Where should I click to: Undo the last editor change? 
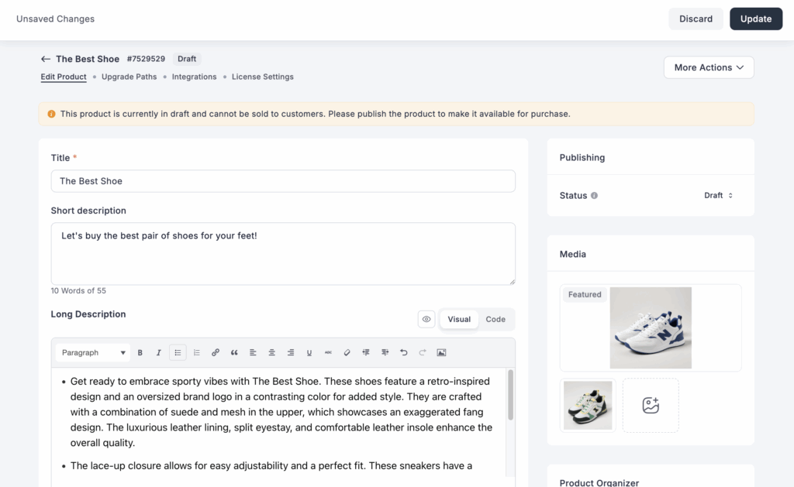coord(402,352)
